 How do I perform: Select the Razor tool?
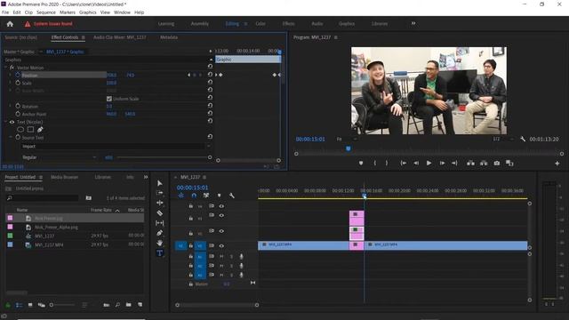coord(160,213)
